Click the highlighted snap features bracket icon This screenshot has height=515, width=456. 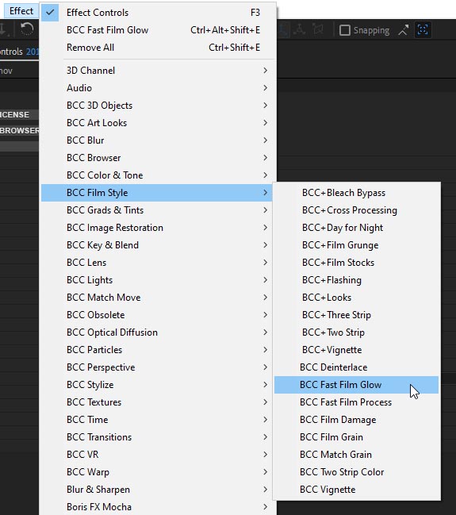point(423,30)
